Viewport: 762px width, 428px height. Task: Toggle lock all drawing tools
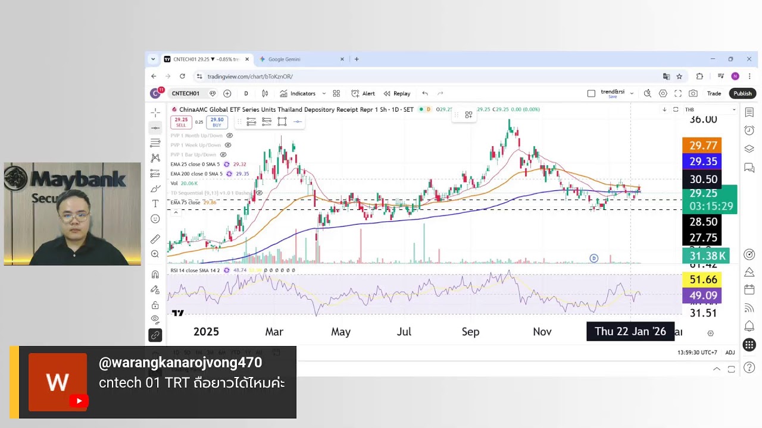click(x=155, y=305)
